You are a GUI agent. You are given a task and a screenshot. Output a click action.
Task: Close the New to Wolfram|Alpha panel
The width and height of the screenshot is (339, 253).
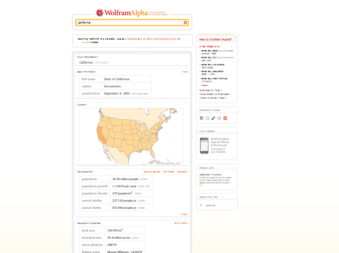tap(235, 37)
